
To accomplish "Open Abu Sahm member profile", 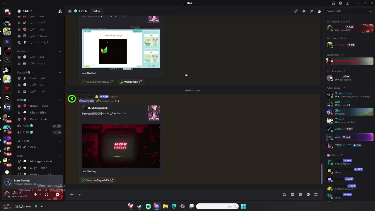I will (350, 95).
